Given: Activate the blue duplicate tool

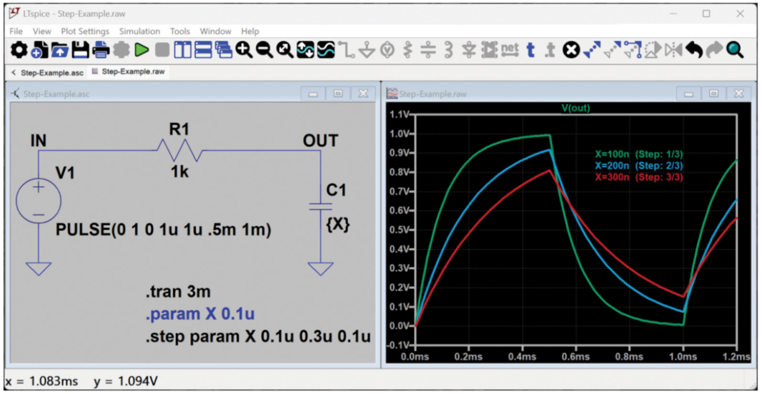Looking at the screenshot, I should pos(592,49).
